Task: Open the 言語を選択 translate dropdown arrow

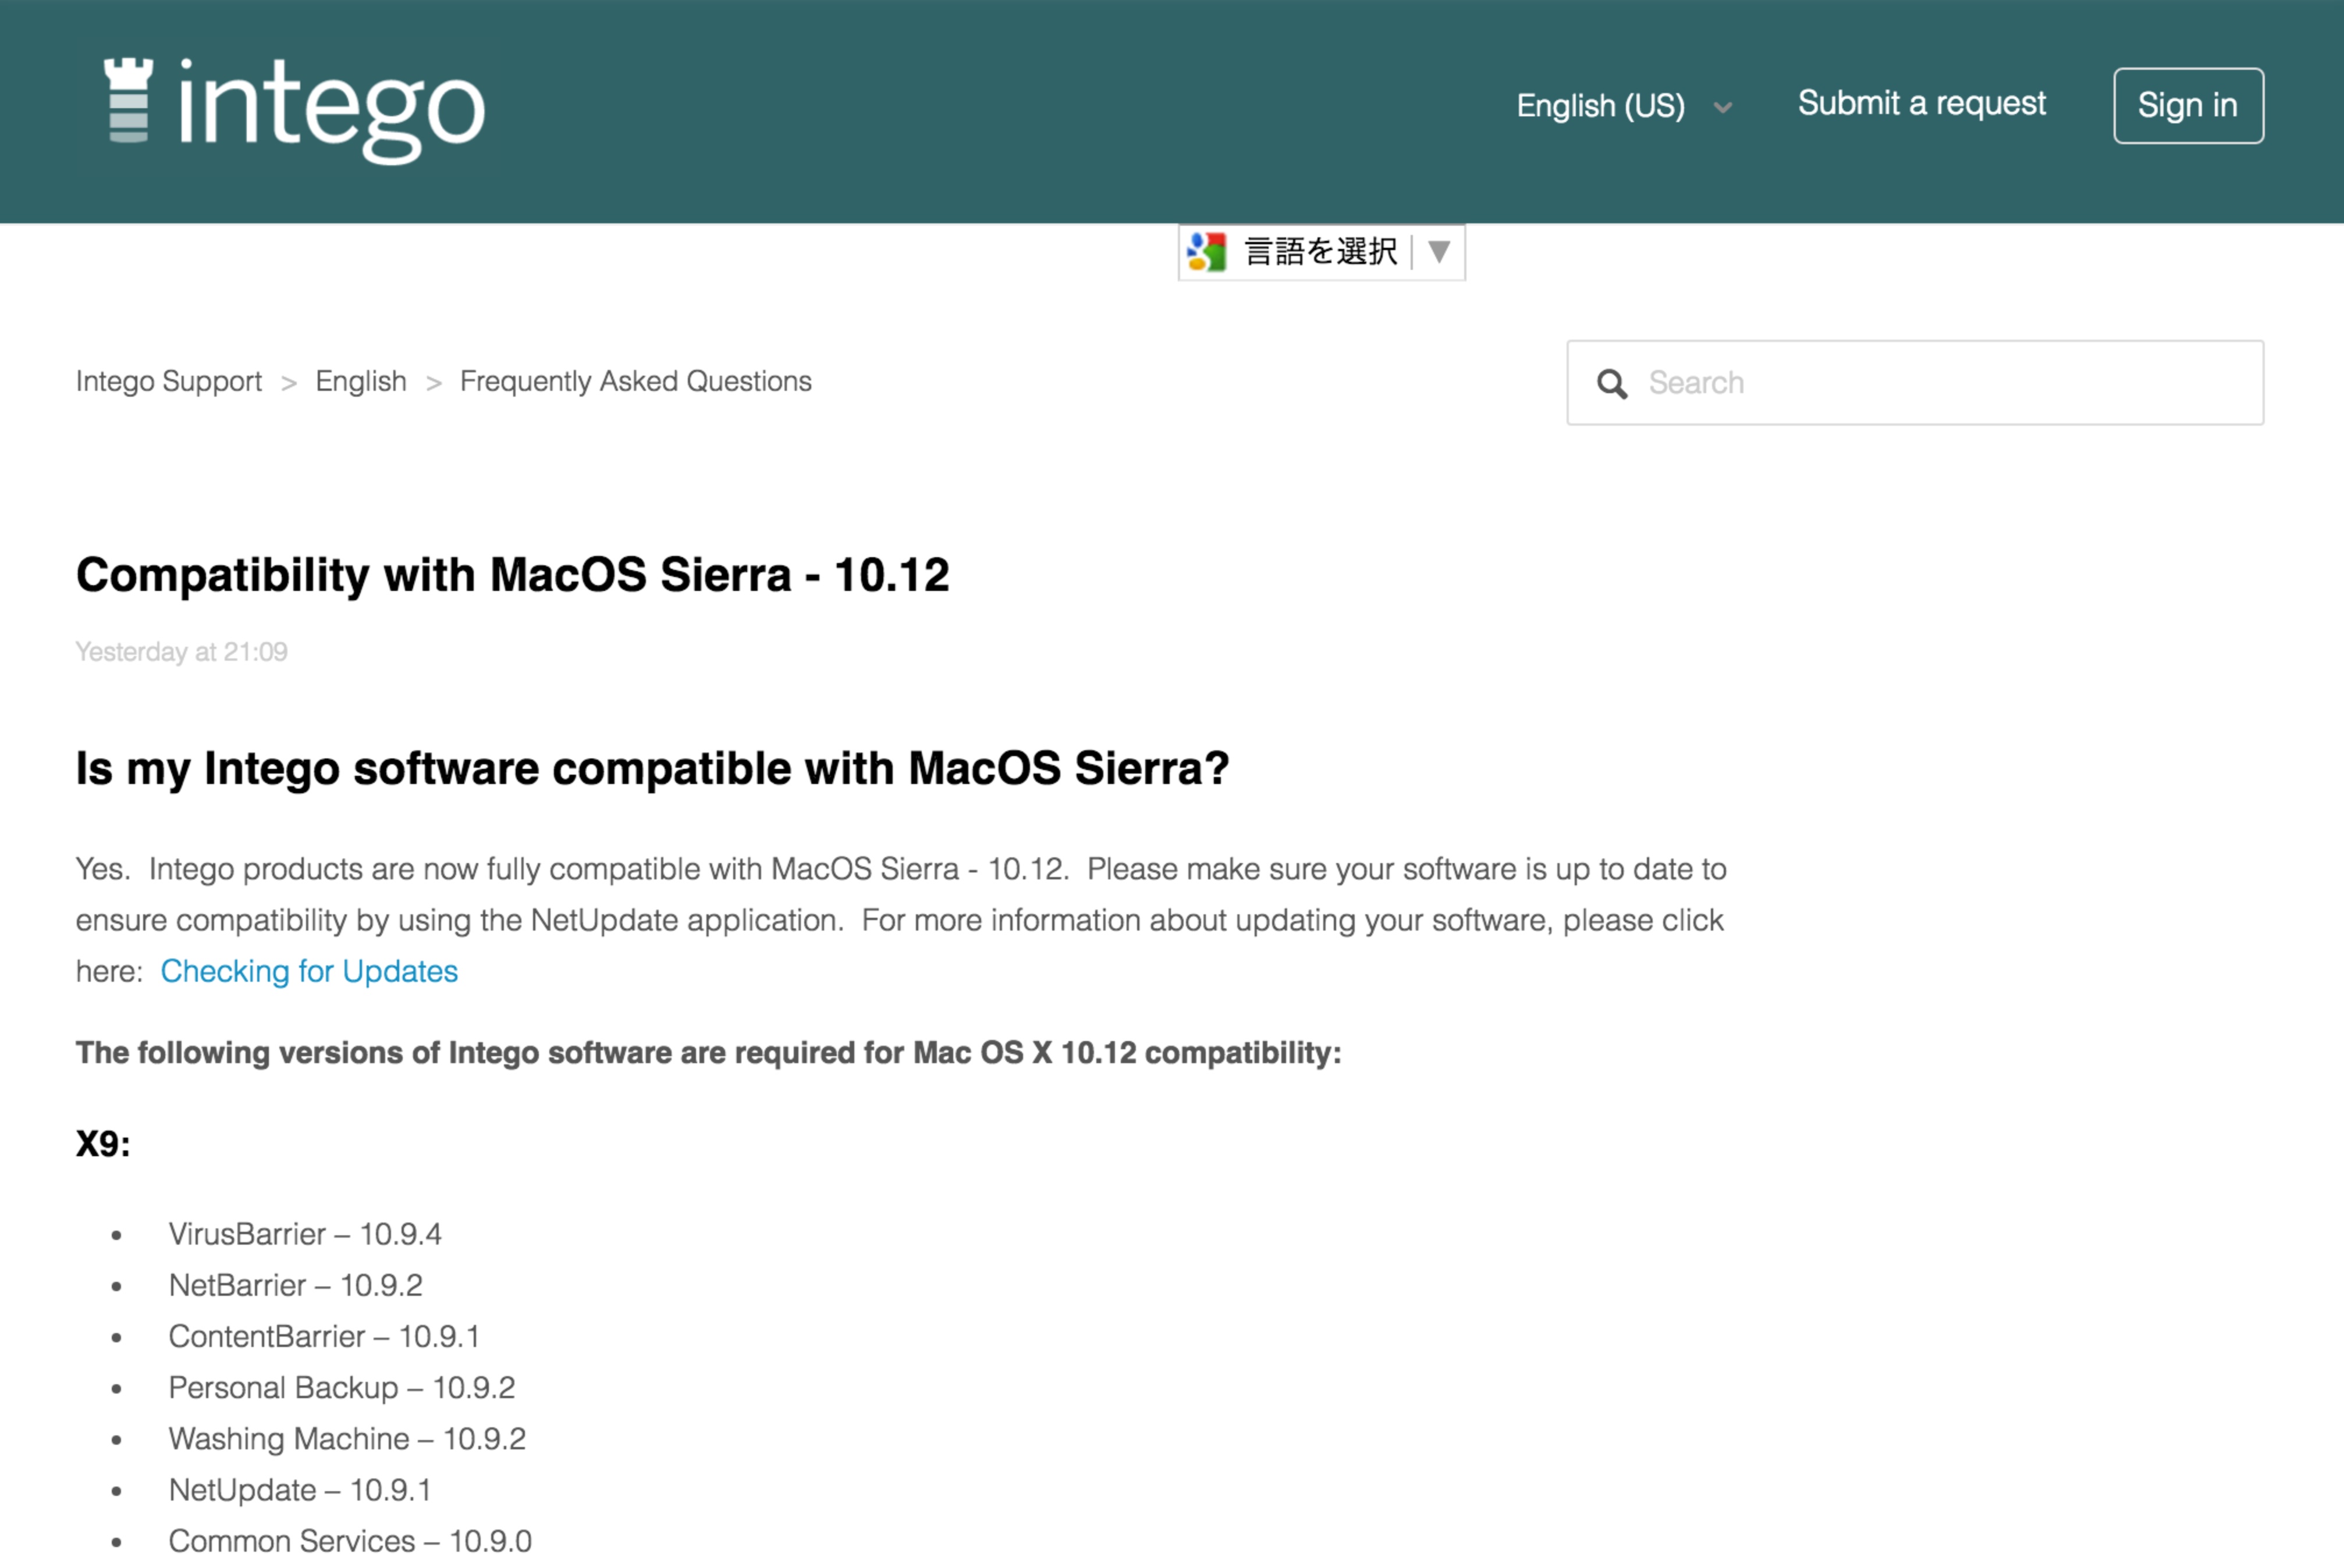Action: 1439,251
